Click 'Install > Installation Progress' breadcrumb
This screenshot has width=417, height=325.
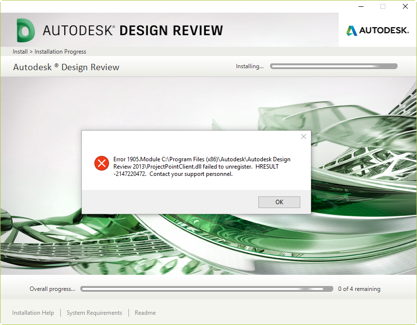click(50, 52)
